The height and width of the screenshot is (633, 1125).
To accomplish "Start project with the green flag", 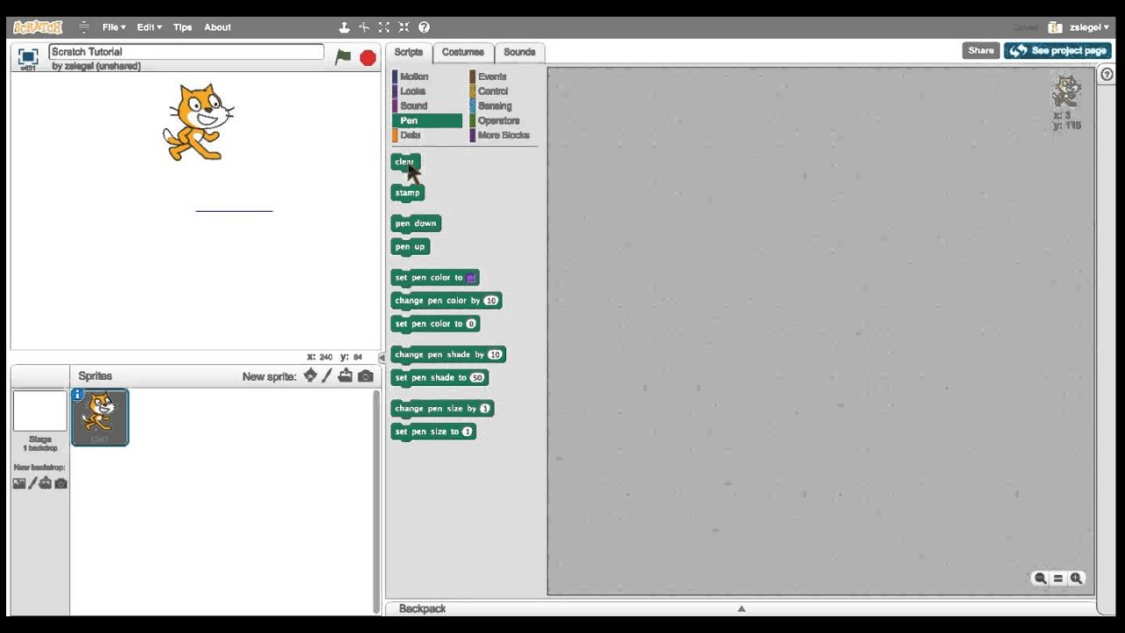I will tap(344, 57).
